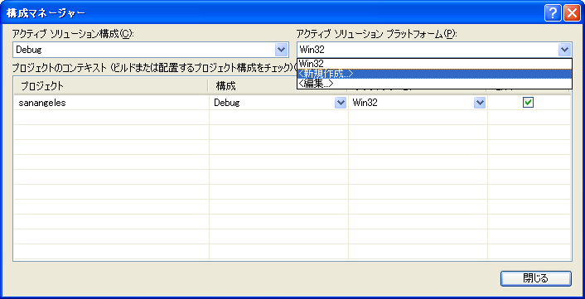Select Win32 in the platform dropdown list
Screen dimensions: 585x299
pos(434,64)
